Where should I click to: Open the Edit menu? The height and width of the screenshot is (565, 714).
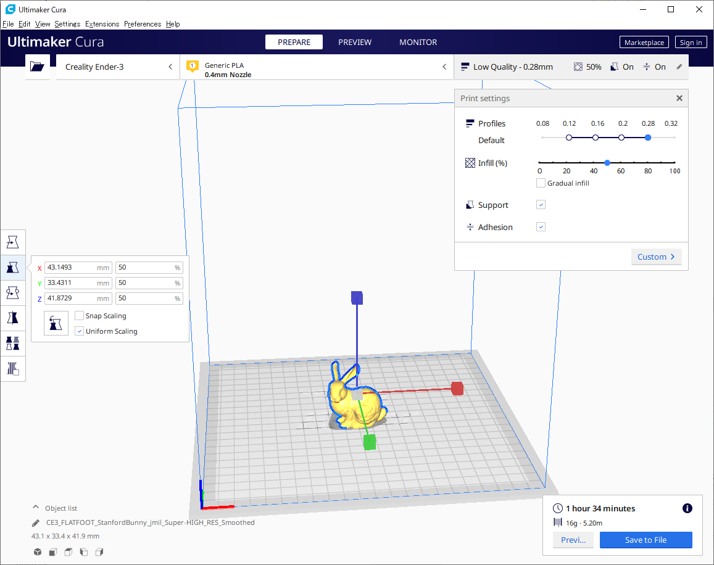click(25, 24)
